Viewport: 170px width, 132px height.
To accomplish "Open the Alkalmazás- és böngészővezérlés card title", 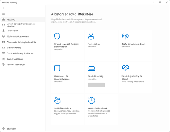I will (62, 78).
